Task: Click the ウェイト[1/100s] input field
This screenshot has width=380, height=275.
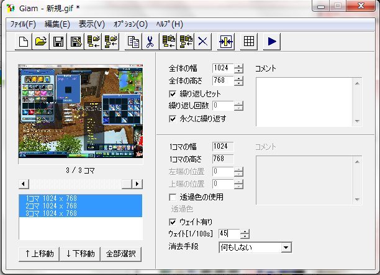Action: [x=229, y=234]
